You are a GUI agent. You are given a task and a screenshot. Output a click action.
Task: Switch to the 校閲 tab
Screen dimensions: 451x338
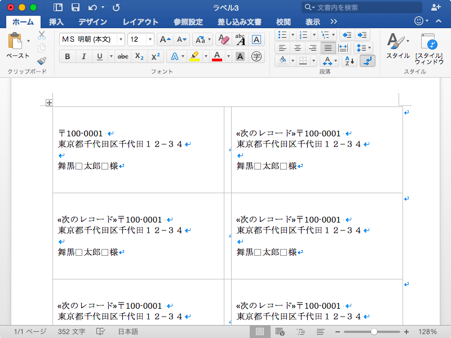click(284, 22)
